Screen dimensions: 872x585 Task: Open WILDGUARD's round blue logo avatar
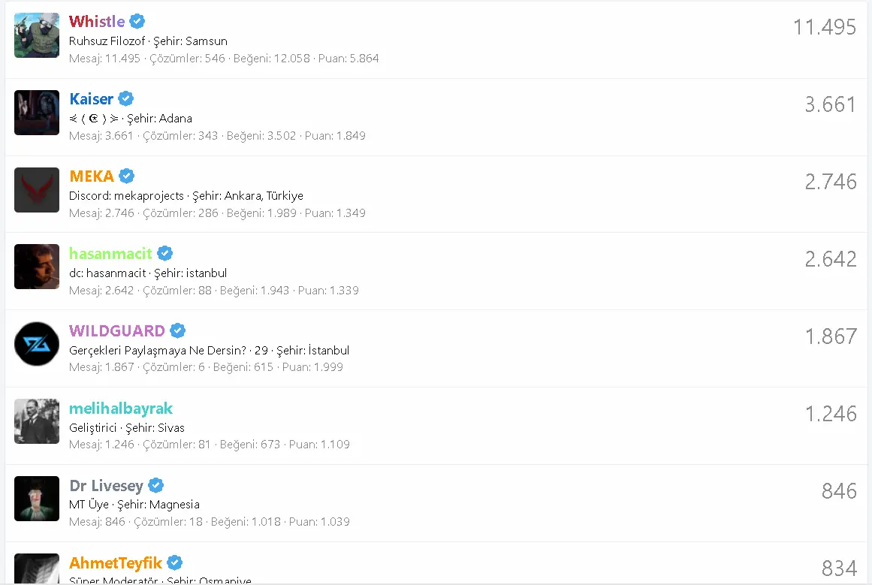[37, 344]
